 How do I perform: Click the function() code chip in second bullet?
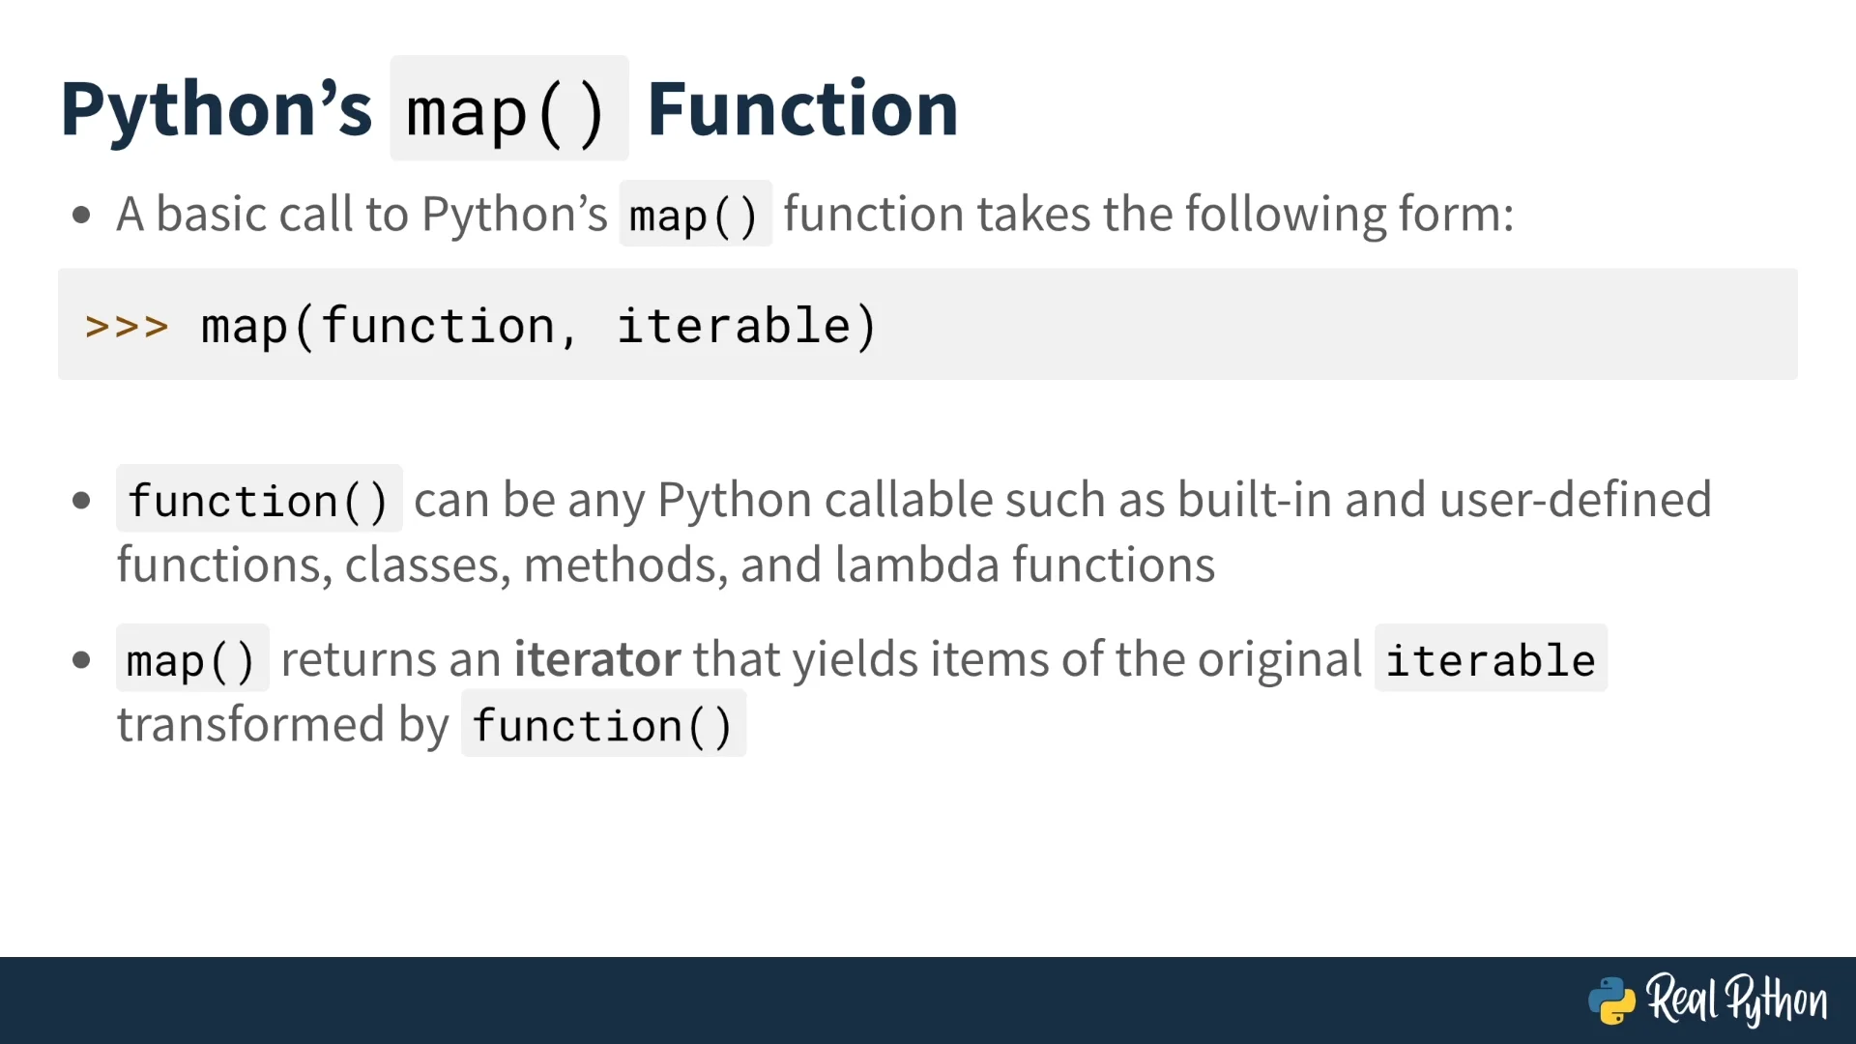pos(259,499)
